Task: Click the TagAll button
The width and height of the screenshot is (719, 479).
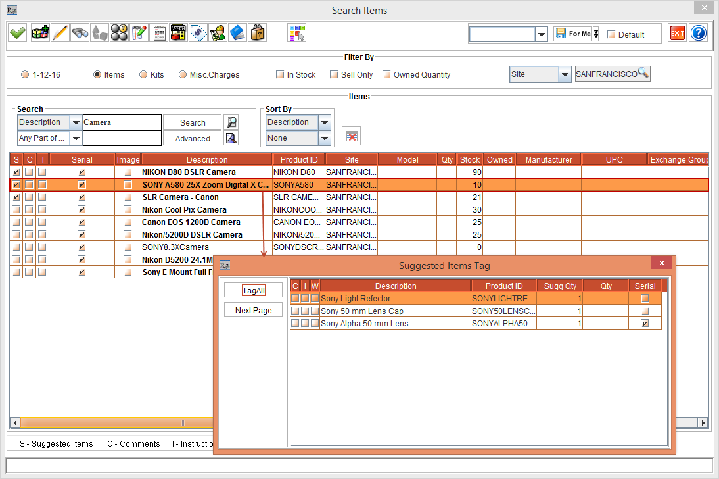Action: coord(254,290)
